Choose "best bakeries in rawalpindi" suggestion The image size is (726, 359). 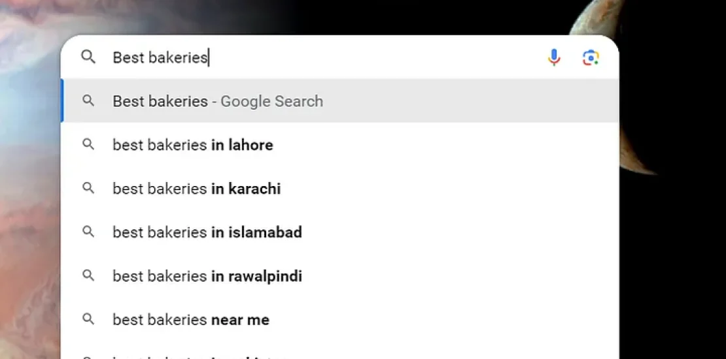(x=207, y=275)
